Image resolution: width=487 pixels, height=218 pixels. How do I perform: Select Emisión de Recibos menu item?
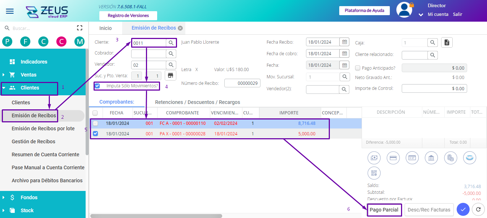pos(34,115)
